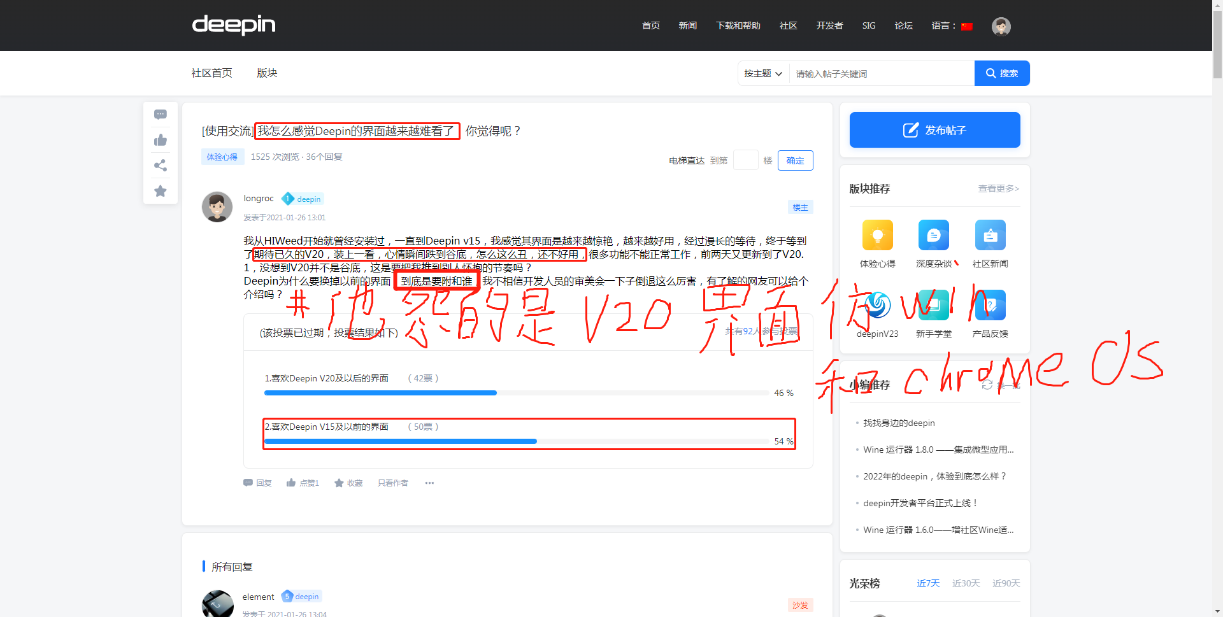Open the 新手学堂 board icon
1223x617 pixels.
[934, 305]
